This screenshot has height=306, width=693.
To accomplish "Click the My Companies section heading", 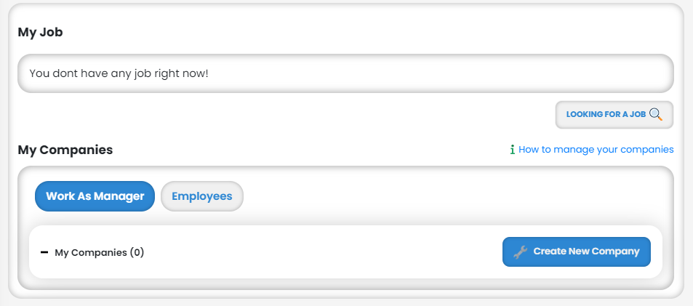I will [x=65, y=150].
